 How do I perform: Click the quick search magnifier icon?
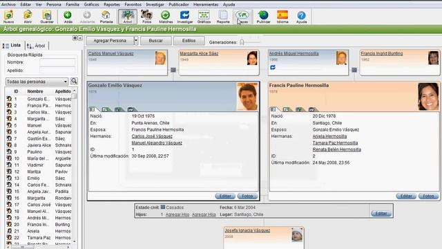pyautogui.click(x=74, y=82)
